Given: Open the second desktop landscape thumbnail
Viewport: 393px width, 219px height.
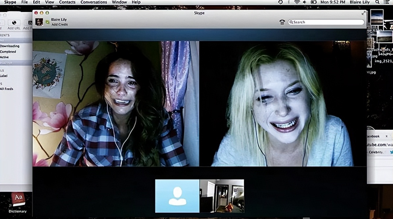Looking at the screenshot, I should click(384, 36).
